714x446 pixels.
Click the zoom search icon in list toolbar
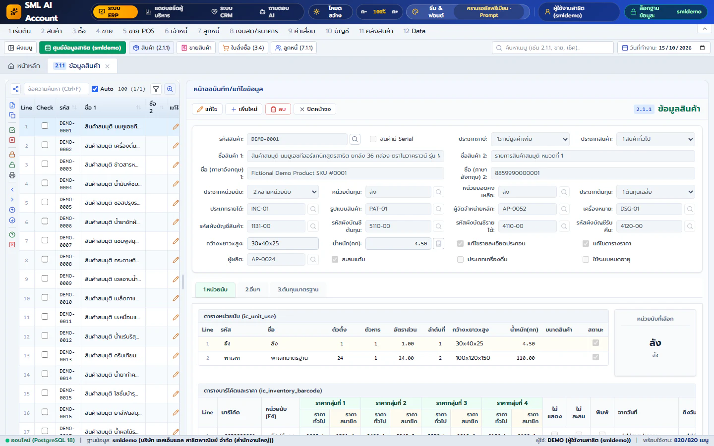tap(170, 89)
